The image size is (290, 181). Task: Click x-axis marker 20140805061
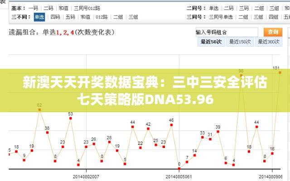tap(179, 176)
